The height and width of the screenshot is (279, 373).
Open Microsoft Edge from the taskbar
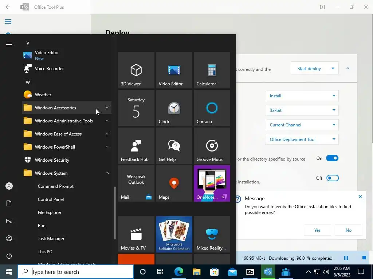[x=178, y=272]
